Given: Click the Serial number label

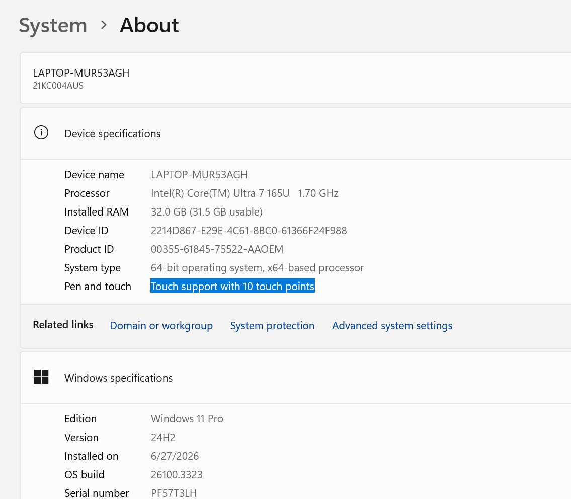Looking at the screenshot, I should click(97, 493).
